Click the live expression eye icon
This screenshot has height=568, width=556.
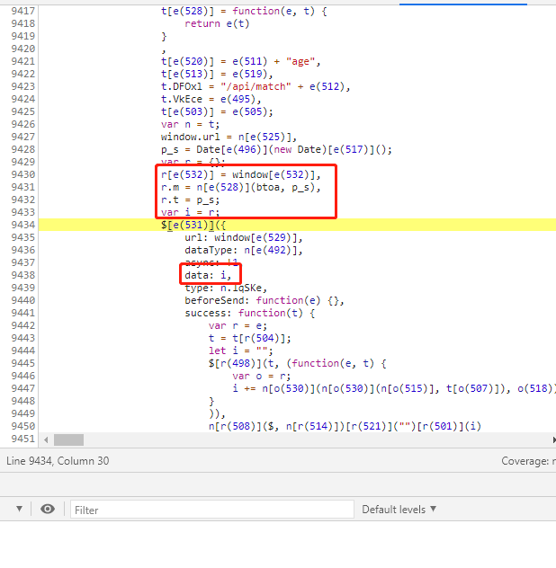(x=48, y=509)
